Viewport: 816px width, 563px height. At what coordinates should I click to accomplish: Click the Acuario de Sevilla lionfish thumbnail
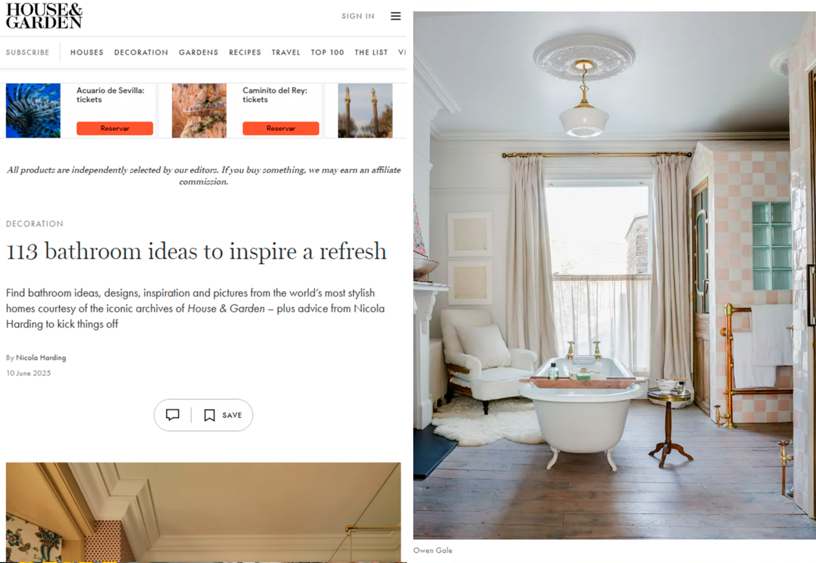33,110
